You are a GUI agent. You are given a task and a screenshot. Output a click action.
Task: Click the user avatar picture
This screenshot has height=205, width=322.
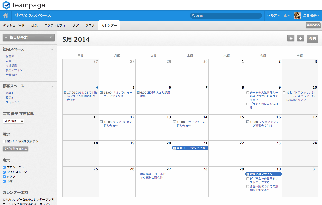click(x=298, y=16)
